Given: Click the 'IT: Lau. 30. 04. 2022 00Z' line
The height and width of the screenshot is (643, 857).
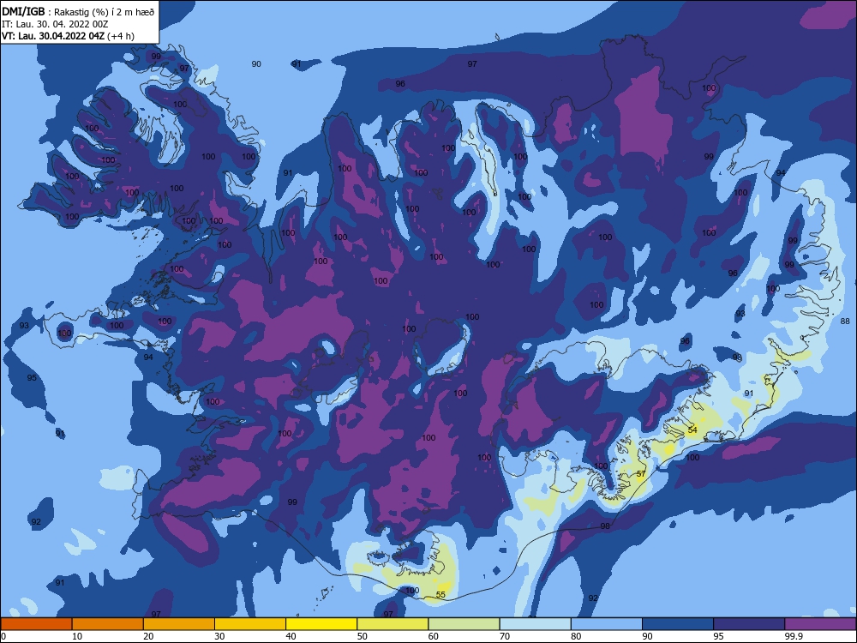Looking at the screenshot, I should pyautogui.click(x=55, y=24).
